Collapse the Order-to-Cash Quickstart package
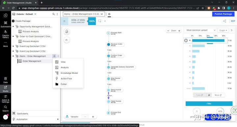This screenshot has height=127, width=237. coord(13,37)
